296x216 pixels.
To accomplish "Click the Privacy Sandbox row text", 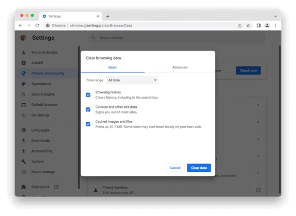I will tap(118, 190).
